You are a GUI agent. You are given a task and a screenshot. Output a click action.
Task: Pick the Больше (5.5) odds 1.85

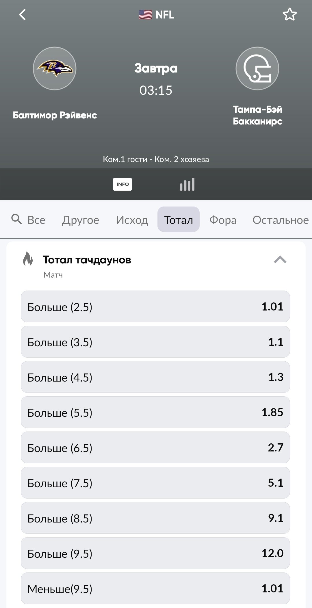point(155,412)
